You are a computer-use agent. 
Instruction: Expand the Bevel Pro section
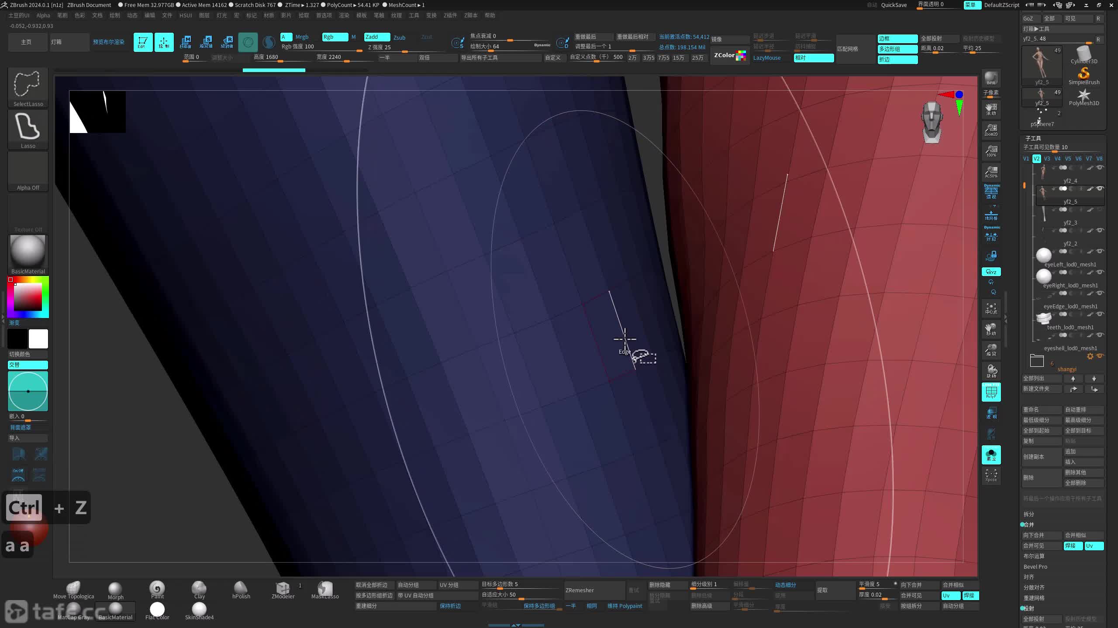click(1035, 567)
